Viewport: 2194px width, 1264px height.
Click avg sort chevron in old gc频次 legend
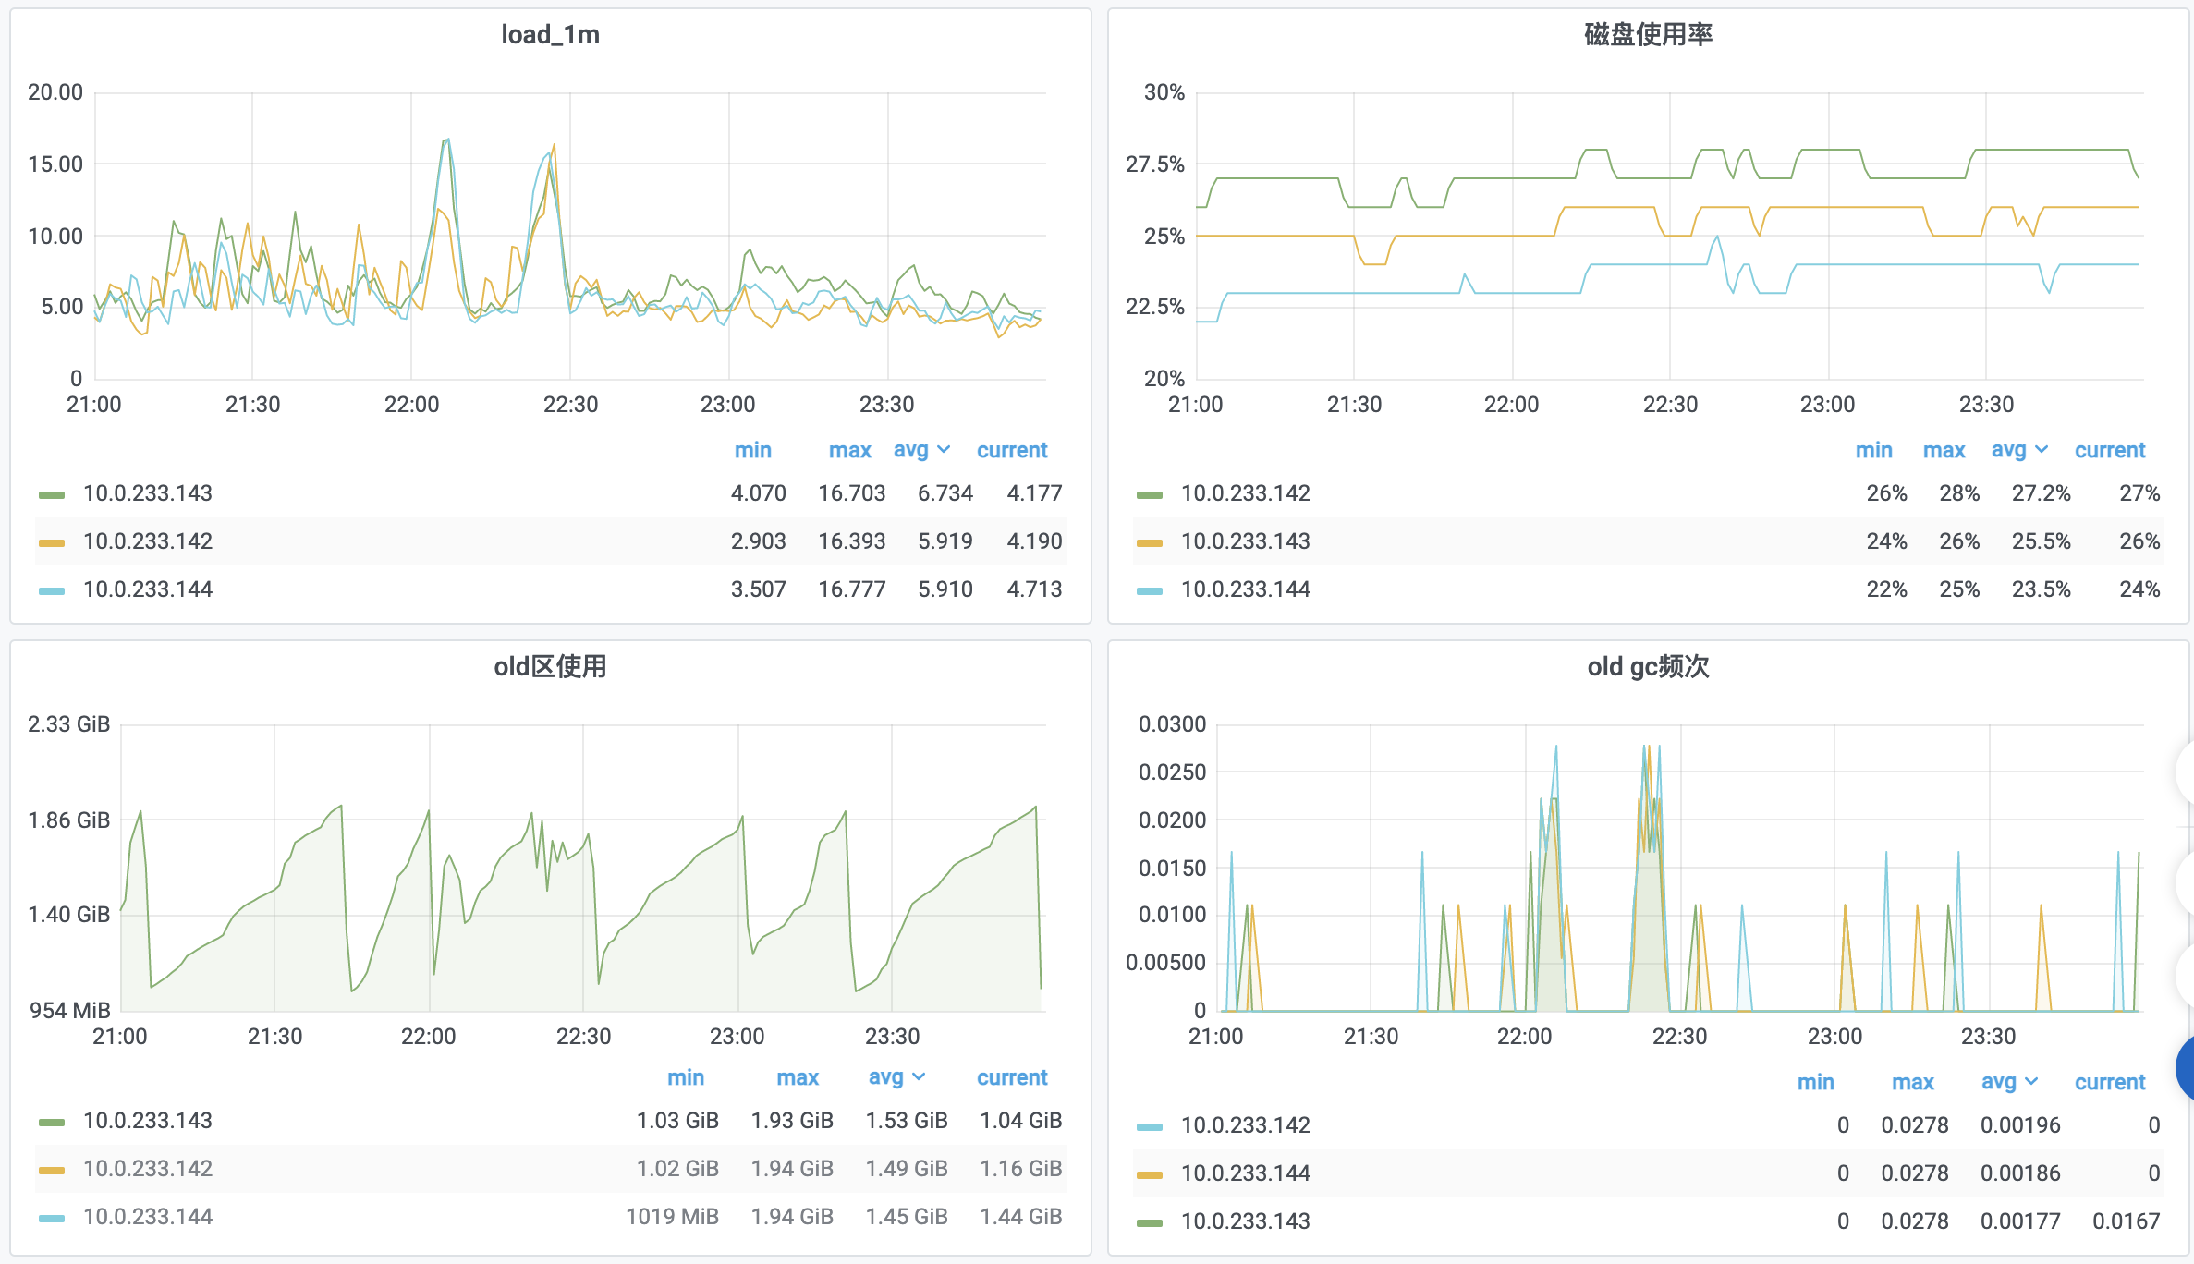[x=2031, y=1082]
